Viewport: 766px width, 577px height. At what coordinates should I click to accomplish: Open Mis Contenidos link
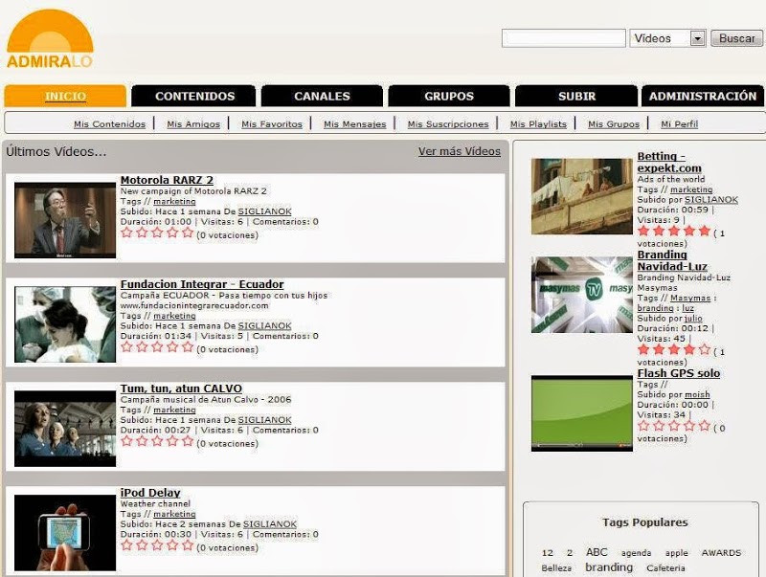pyautogui.click(x=109, y=124)
